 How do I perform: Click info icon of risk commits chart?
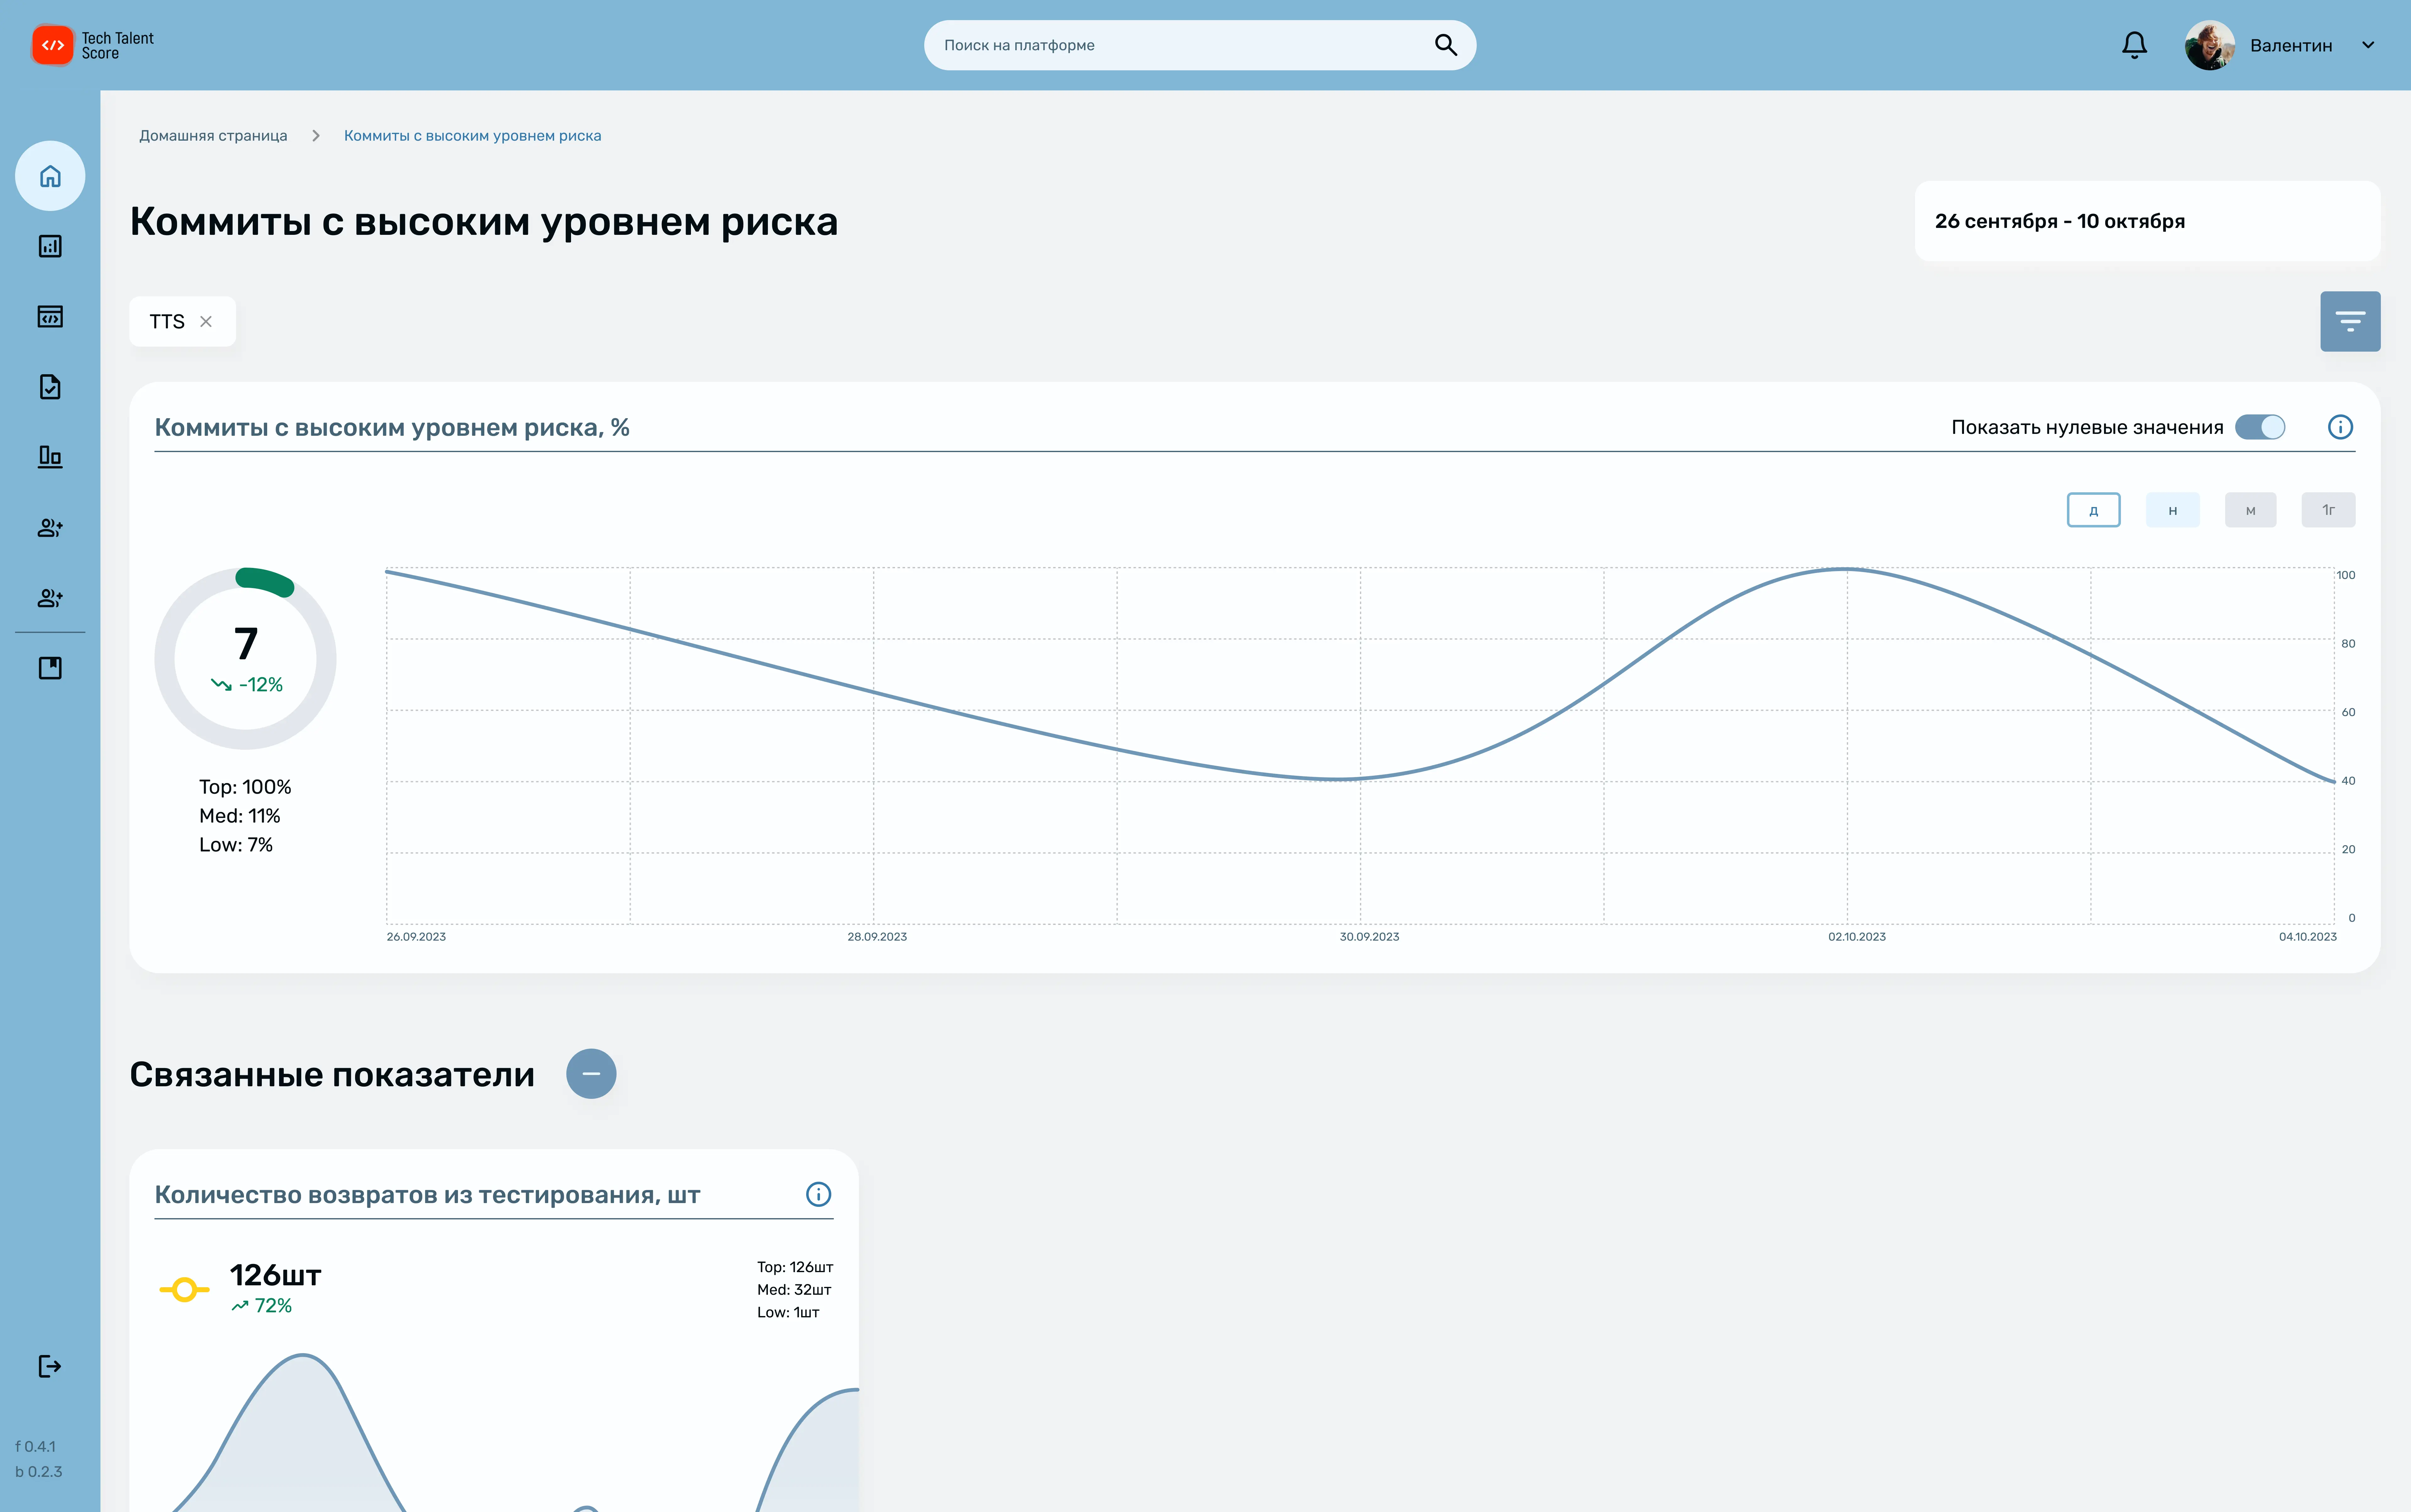point(2340,427)
